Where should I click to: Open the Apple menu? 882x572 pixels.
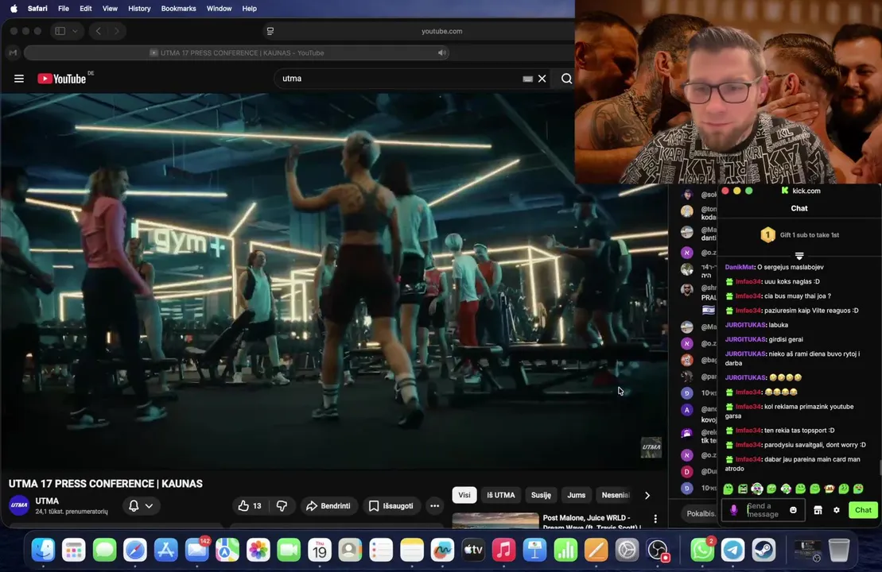click(x=14, y=9)
